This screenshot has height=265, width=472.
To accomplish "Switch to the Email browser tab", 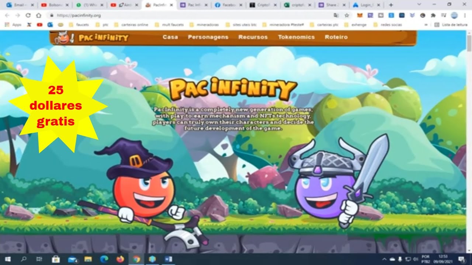I will 20,5.
